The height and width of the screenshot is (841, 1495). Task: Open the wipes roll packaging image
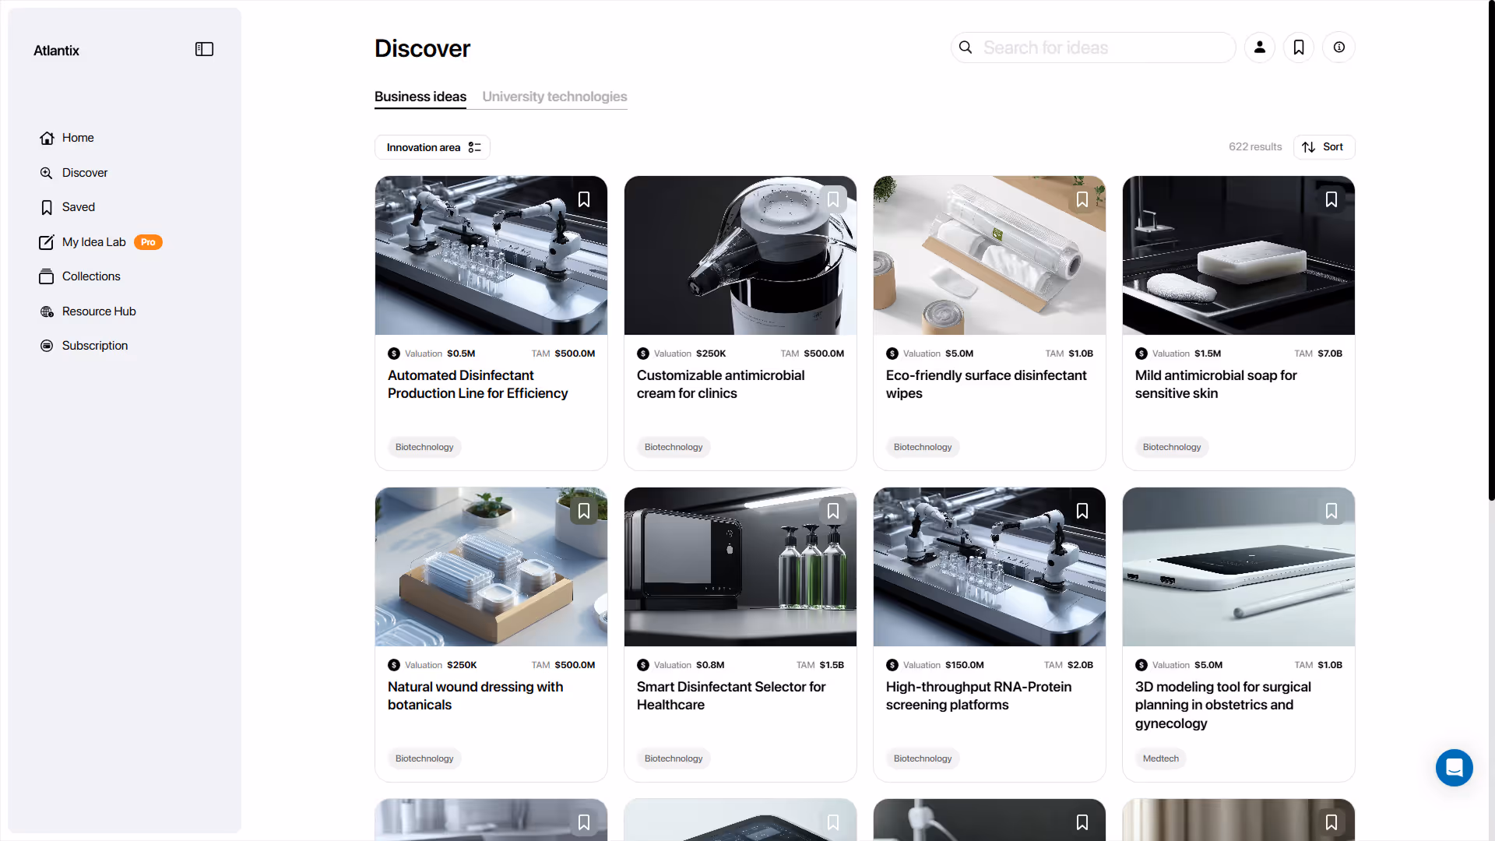[x=989, y=255]
